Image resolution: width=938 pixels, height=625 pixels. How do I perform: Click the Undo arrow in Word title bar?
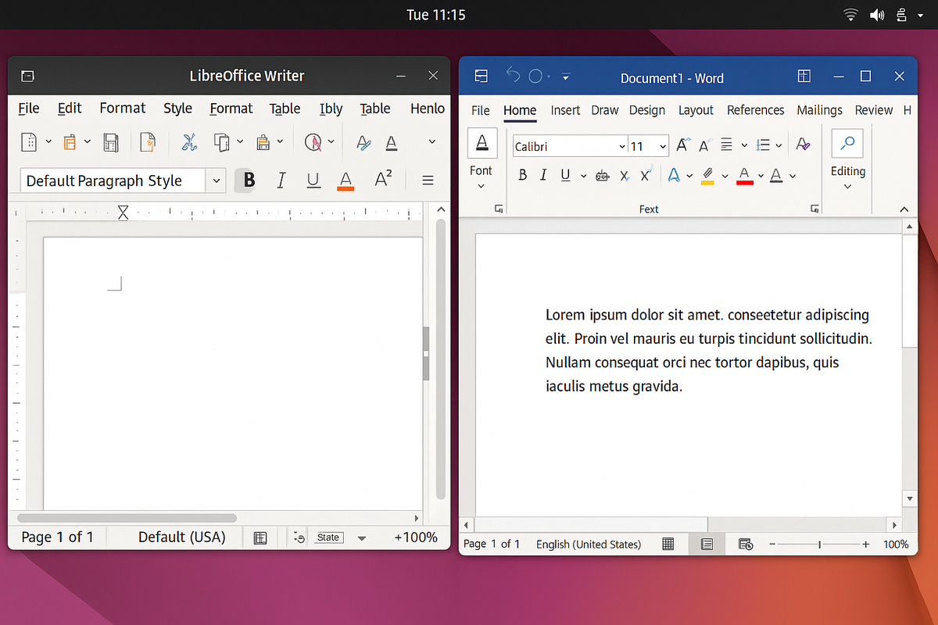[x=513, y=75]
